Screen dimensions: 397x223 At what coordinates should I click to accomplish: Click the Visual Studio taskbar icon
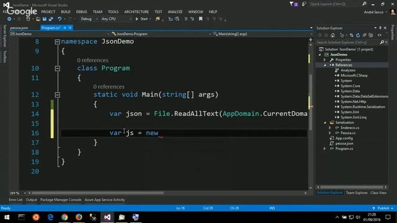(107, 217)
